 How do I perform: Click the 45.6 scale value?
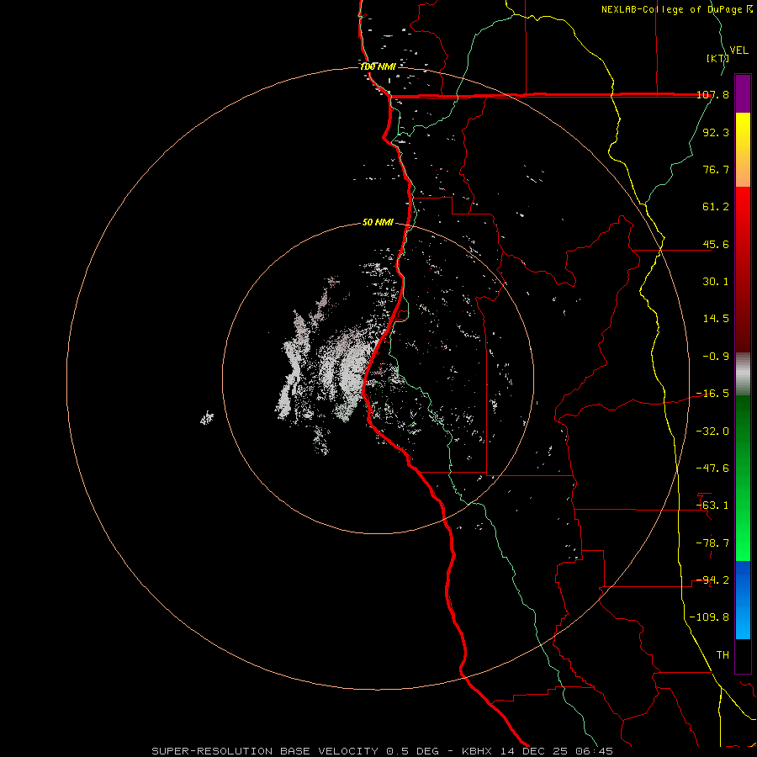point(716,244)
